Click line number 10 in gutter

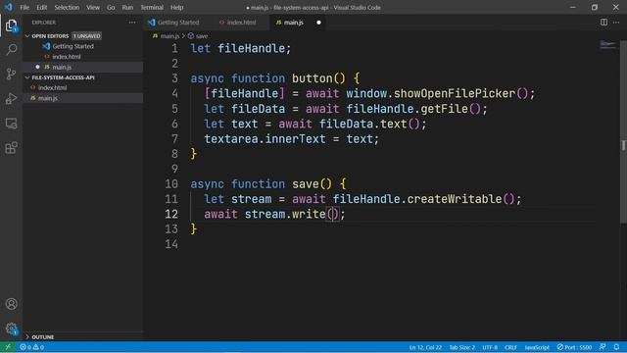(171, 184)
